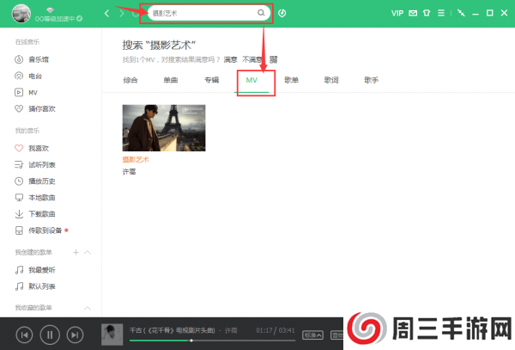
Task: Collapse the 我创建的歌单 section
Action: click(x=88, y=252)
